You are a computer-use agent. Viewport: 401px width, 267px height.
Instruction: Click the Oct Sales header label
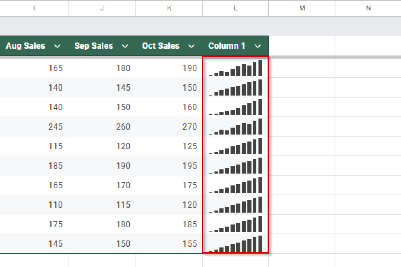(x=161, y=46)
